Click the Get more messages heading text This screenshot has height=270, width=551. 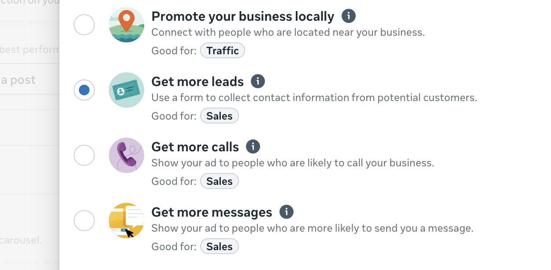pos(212,212)
